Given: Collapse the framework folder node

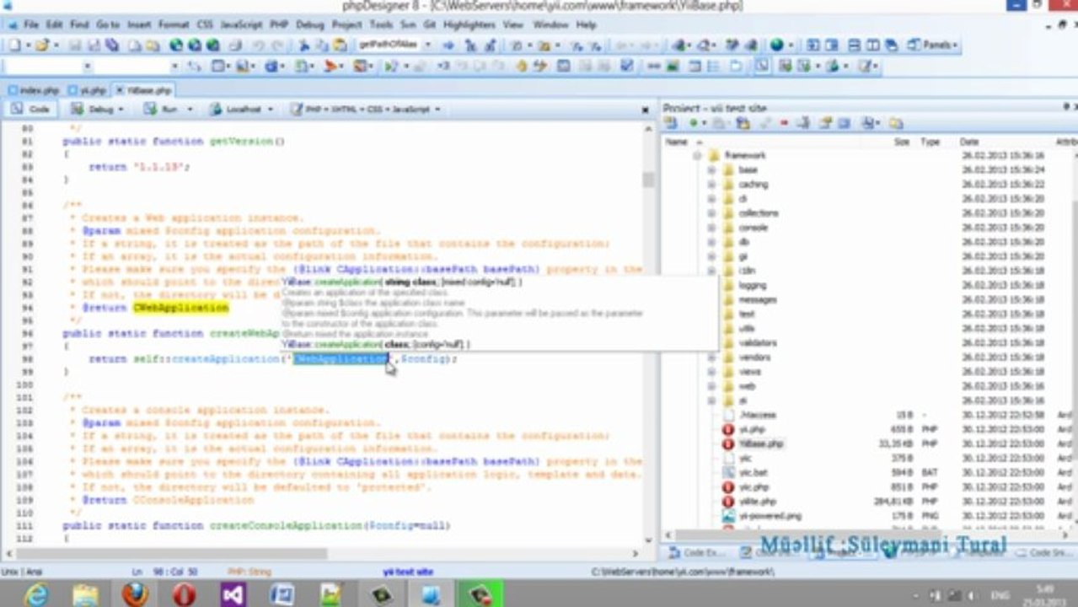Looking at the screenshot, I should (697, 156).
